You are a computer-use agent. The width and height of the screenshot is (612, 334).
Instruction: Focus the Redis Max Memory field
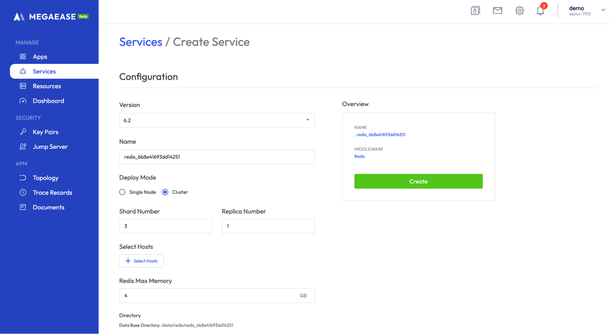[x=208, y=295]
